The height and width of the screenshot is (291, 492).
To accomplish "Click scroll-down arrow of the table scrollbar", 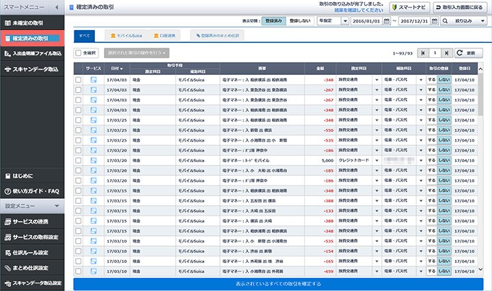I will pos(480,269).
